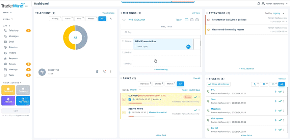Click the dial phone icon in Telephony filters
The height and width of the screenshot is (140, 290).
point(111,19)
